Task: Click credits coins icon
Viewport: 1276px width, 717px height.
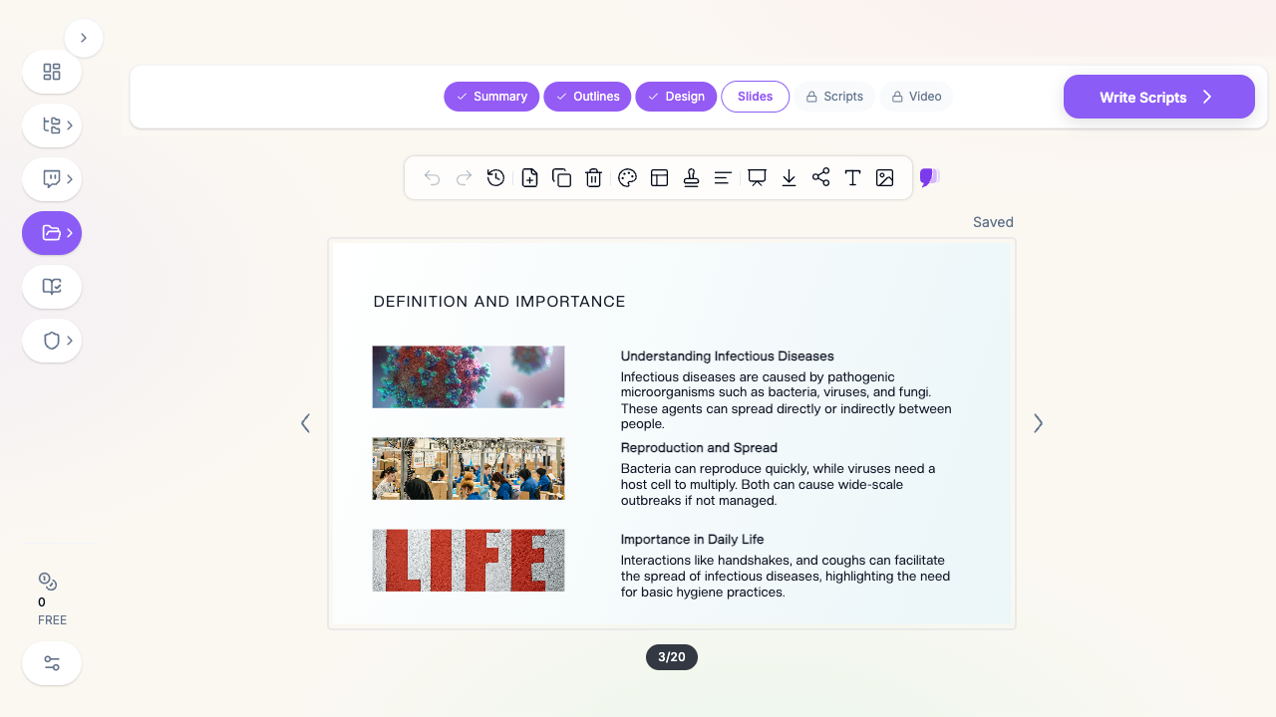Action: [x=48, y=582]
